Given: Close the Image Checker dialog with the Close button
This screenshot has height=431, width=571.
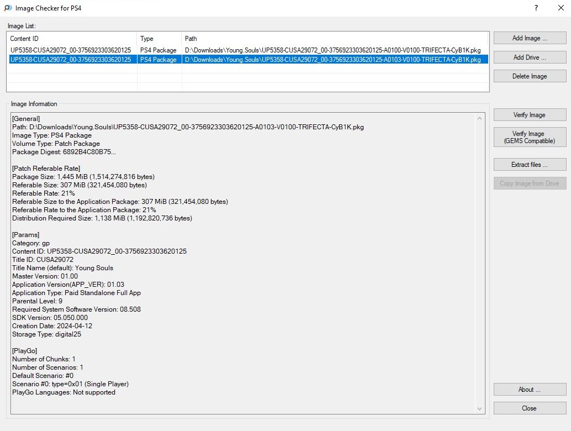Looking at the screenshot, I should pos(530,408).
